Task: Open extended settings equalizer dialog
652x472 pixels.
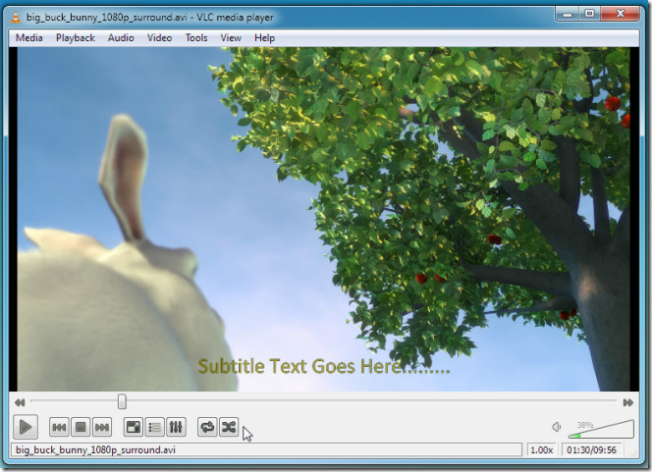Action: pyautogui.click(x=176, y=427)
